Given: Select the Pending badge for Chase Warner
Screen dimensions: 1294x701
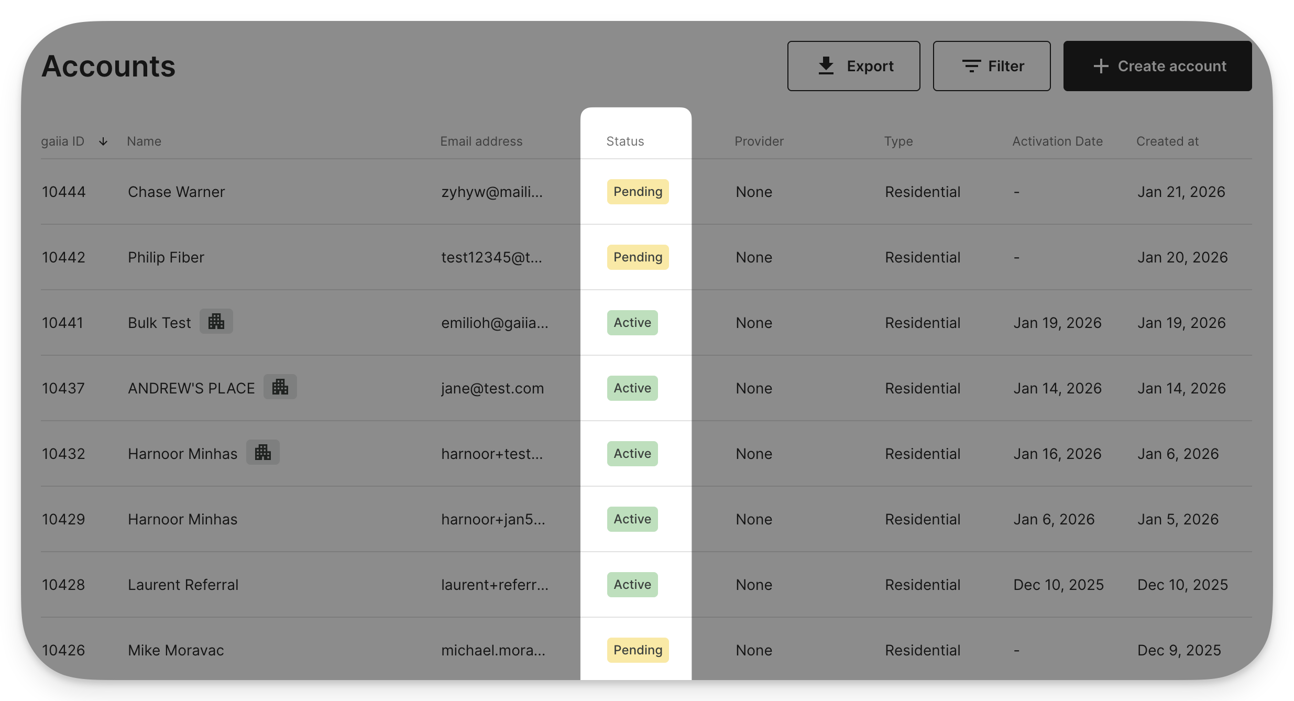Looking at the screenshot, I should [638, 192].
